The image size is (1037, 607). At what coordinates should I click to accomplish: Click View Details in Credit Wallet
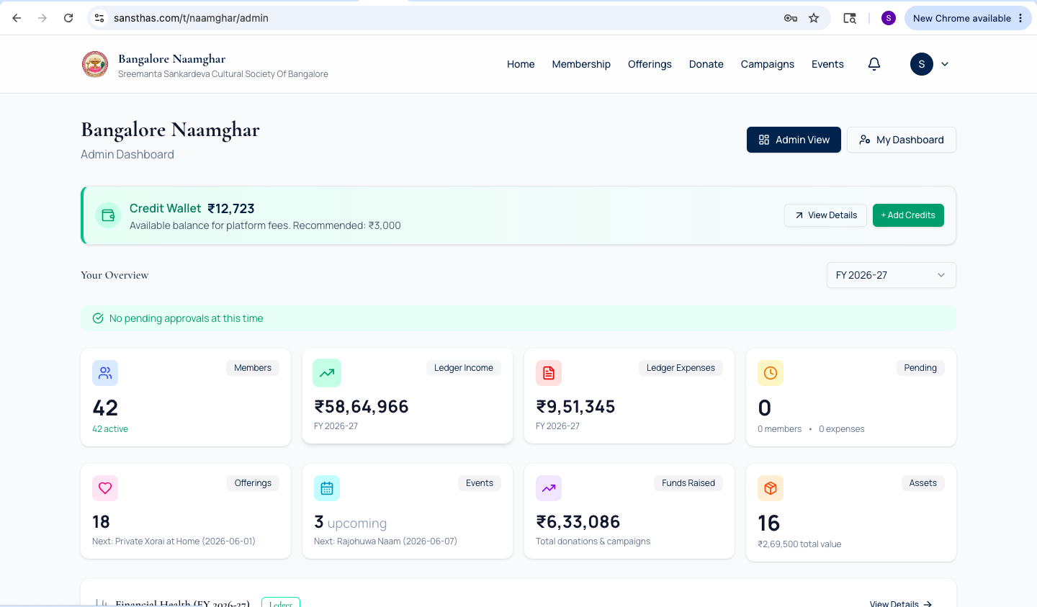[x=825, y=215]
